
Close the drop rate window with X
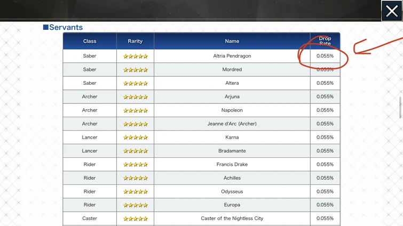click(x=392, y=11)
